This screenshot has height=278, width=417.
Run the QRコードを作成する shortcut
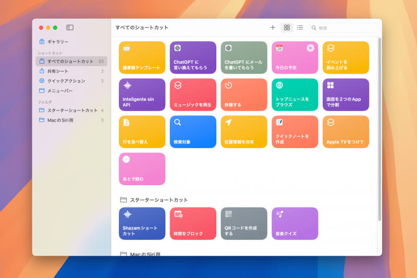click(x=244, y=223)
